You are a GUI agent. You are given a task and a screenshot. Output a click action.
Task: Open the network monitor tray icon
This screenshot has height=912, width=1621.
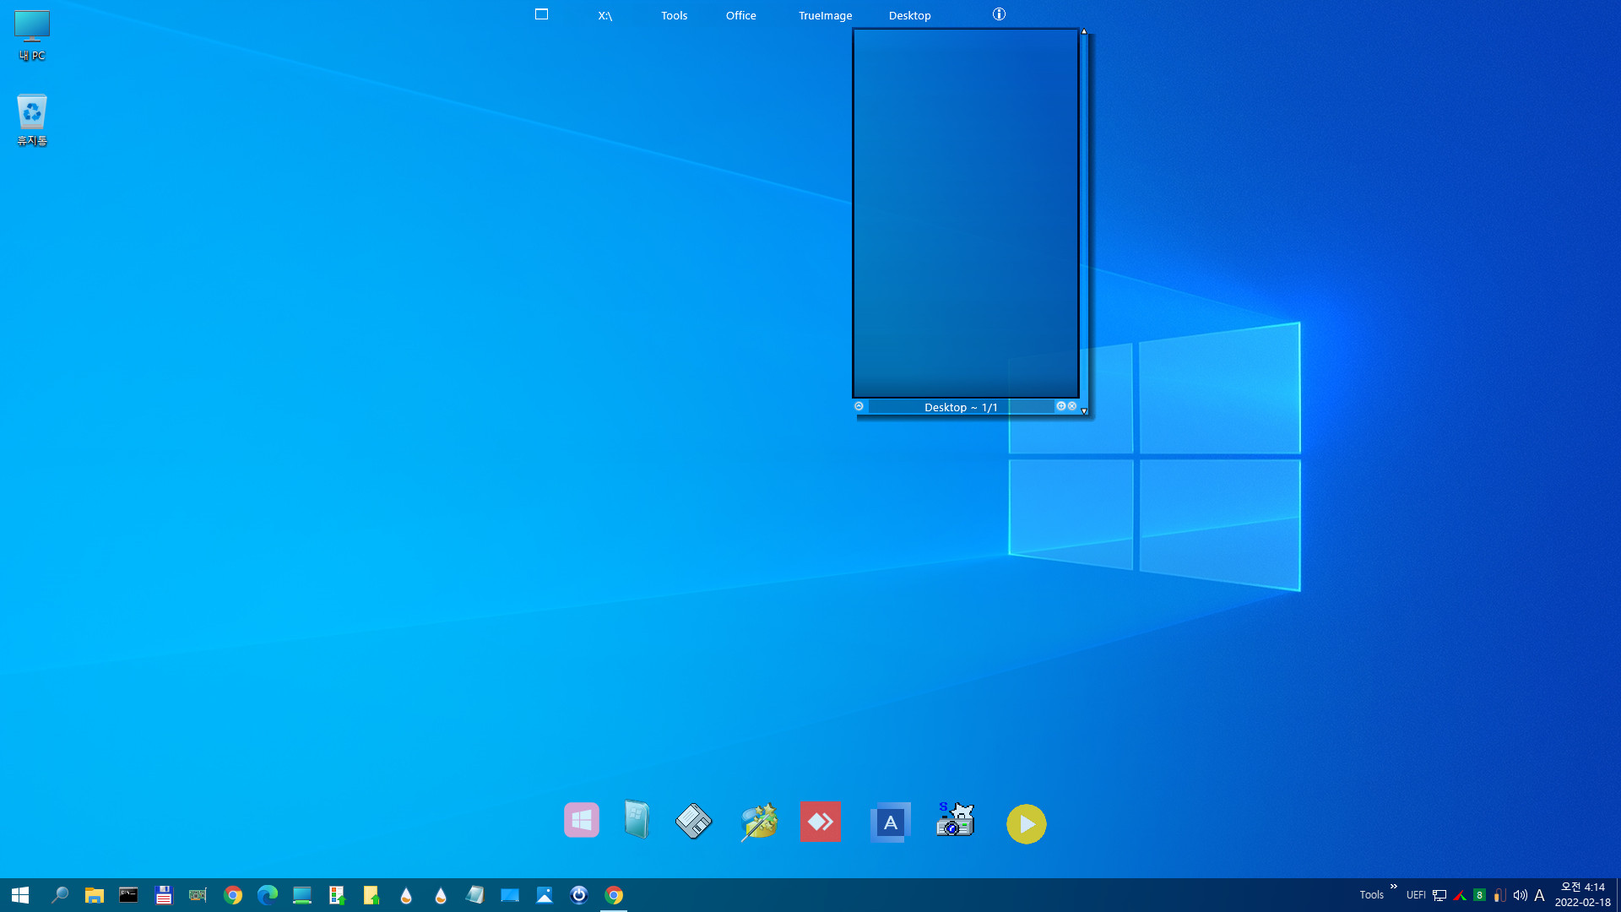(1439, 895)
